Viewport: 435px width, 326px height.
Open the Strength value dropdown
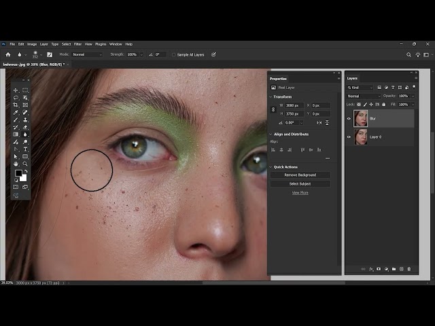(x=141, y=54)
